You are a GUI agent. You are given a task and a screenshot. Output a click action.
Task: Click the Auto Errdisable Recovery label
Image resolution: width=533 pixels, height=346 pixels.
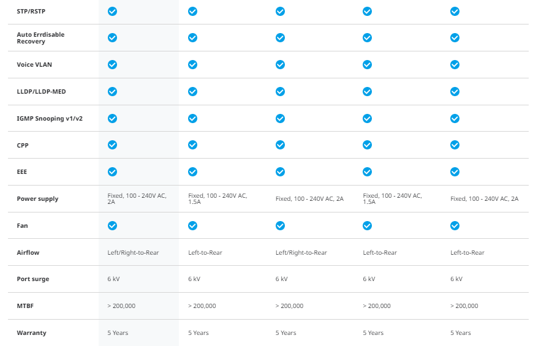tap(40, 38)
